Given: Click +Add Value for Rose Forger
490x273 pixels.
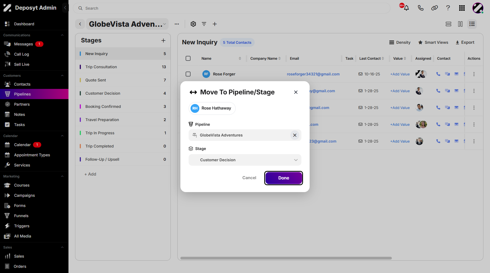Looking at the screenshot, I should coord(400,74).
